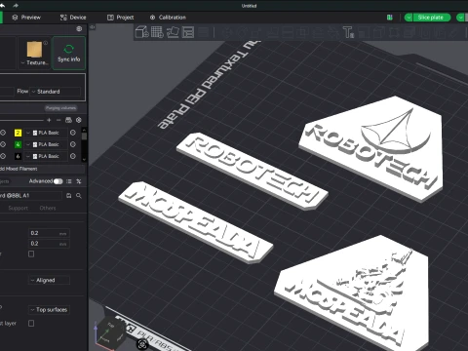Click the gold textured plate thumbnail
Screen dimensions: 468x351
34,50
